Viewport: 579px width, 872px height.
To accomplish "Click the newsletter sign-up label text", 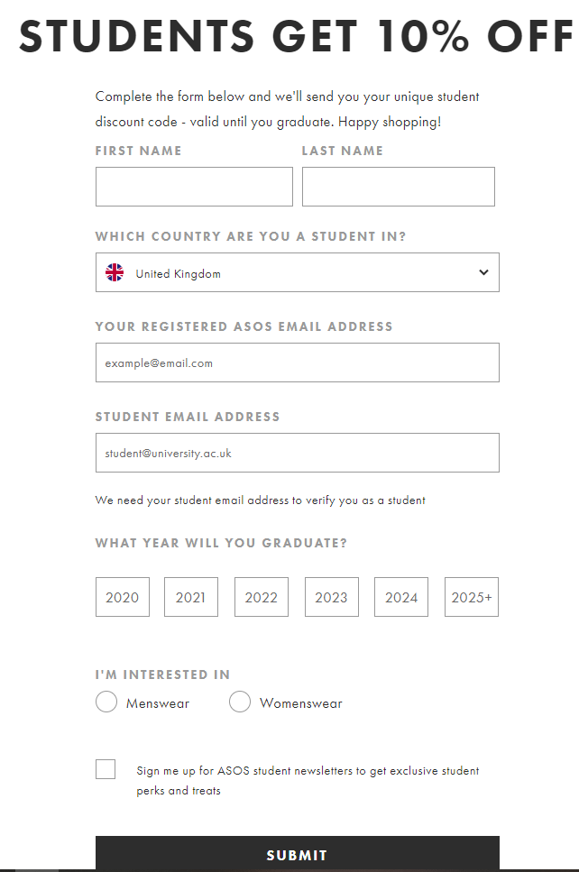I will coord(308,780).
